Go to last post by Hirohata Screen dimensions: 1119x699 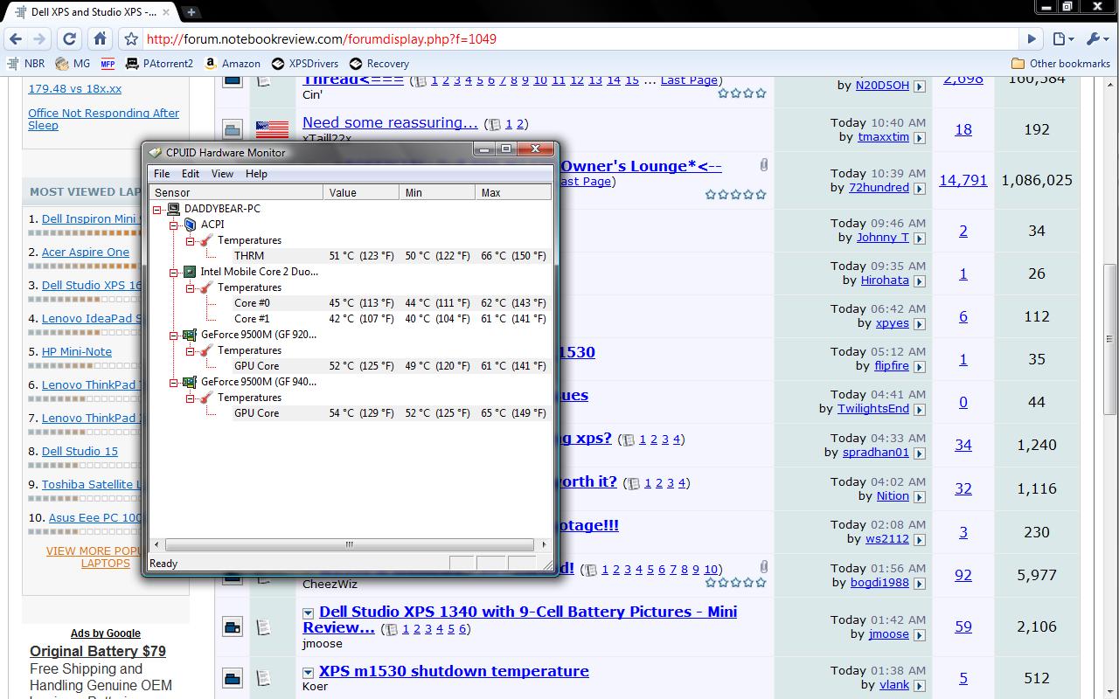[x=920, y=281]
